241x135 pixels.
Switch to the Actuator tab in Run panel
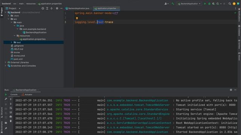27,94
